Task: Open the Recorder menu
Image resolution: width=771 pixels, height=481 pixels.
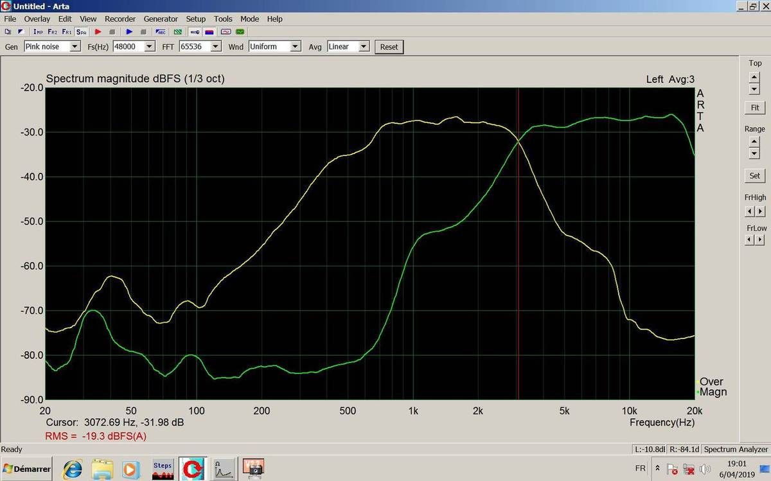Action: (121, 19)
